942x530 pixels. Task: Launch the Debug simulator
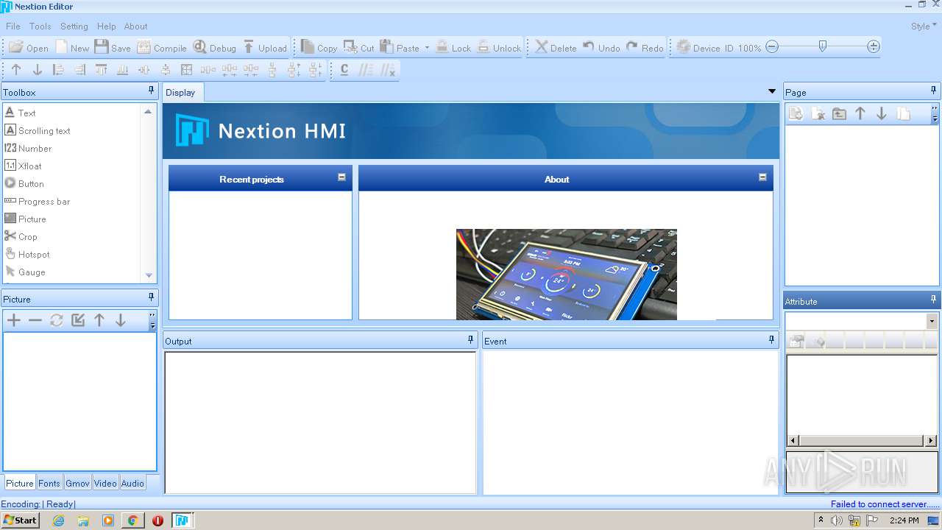pos(214,47)
